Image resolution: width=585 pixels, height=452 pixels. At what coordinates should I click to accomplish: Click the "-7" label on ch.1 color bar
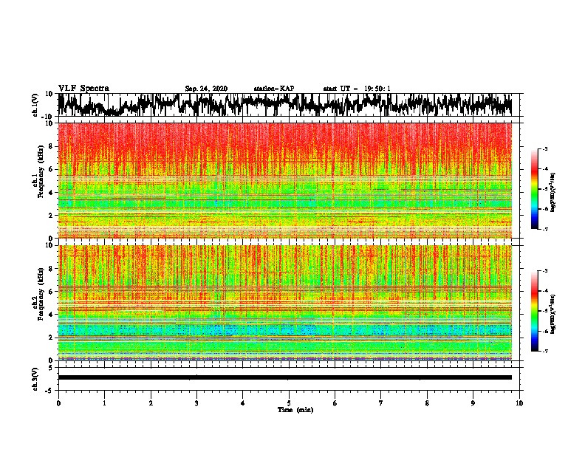point(544,229)
